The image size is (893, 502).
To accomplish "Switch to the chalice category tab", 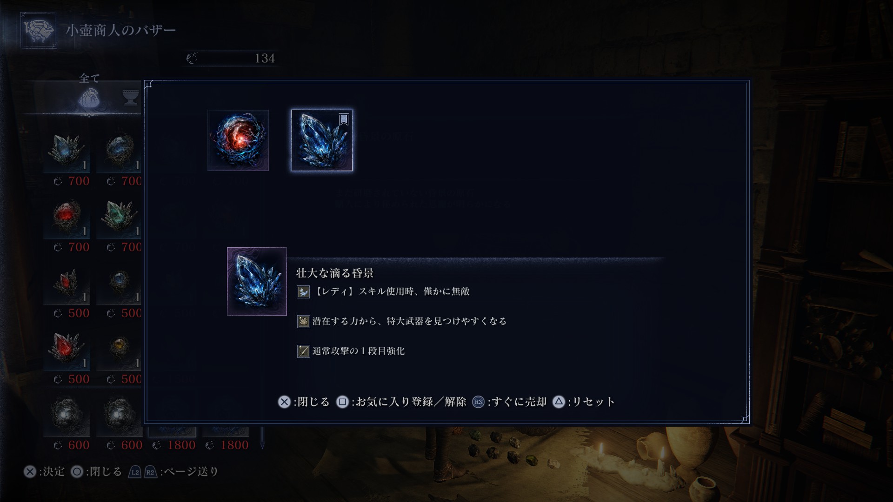I will click(131, 98).
